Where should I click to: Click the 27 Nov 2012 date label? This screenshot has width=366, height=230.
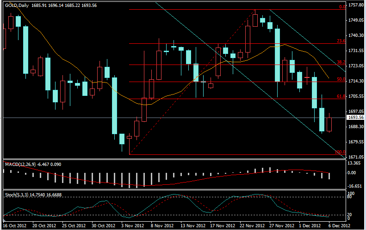(282, 225)
